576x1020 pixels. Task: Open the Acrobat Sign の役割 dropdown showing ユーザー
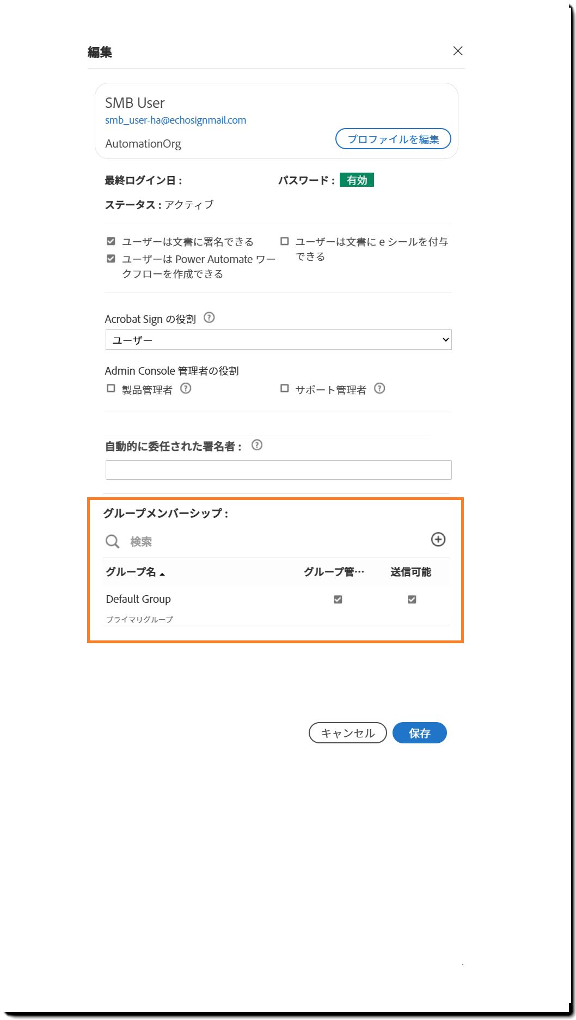[278, 340]
